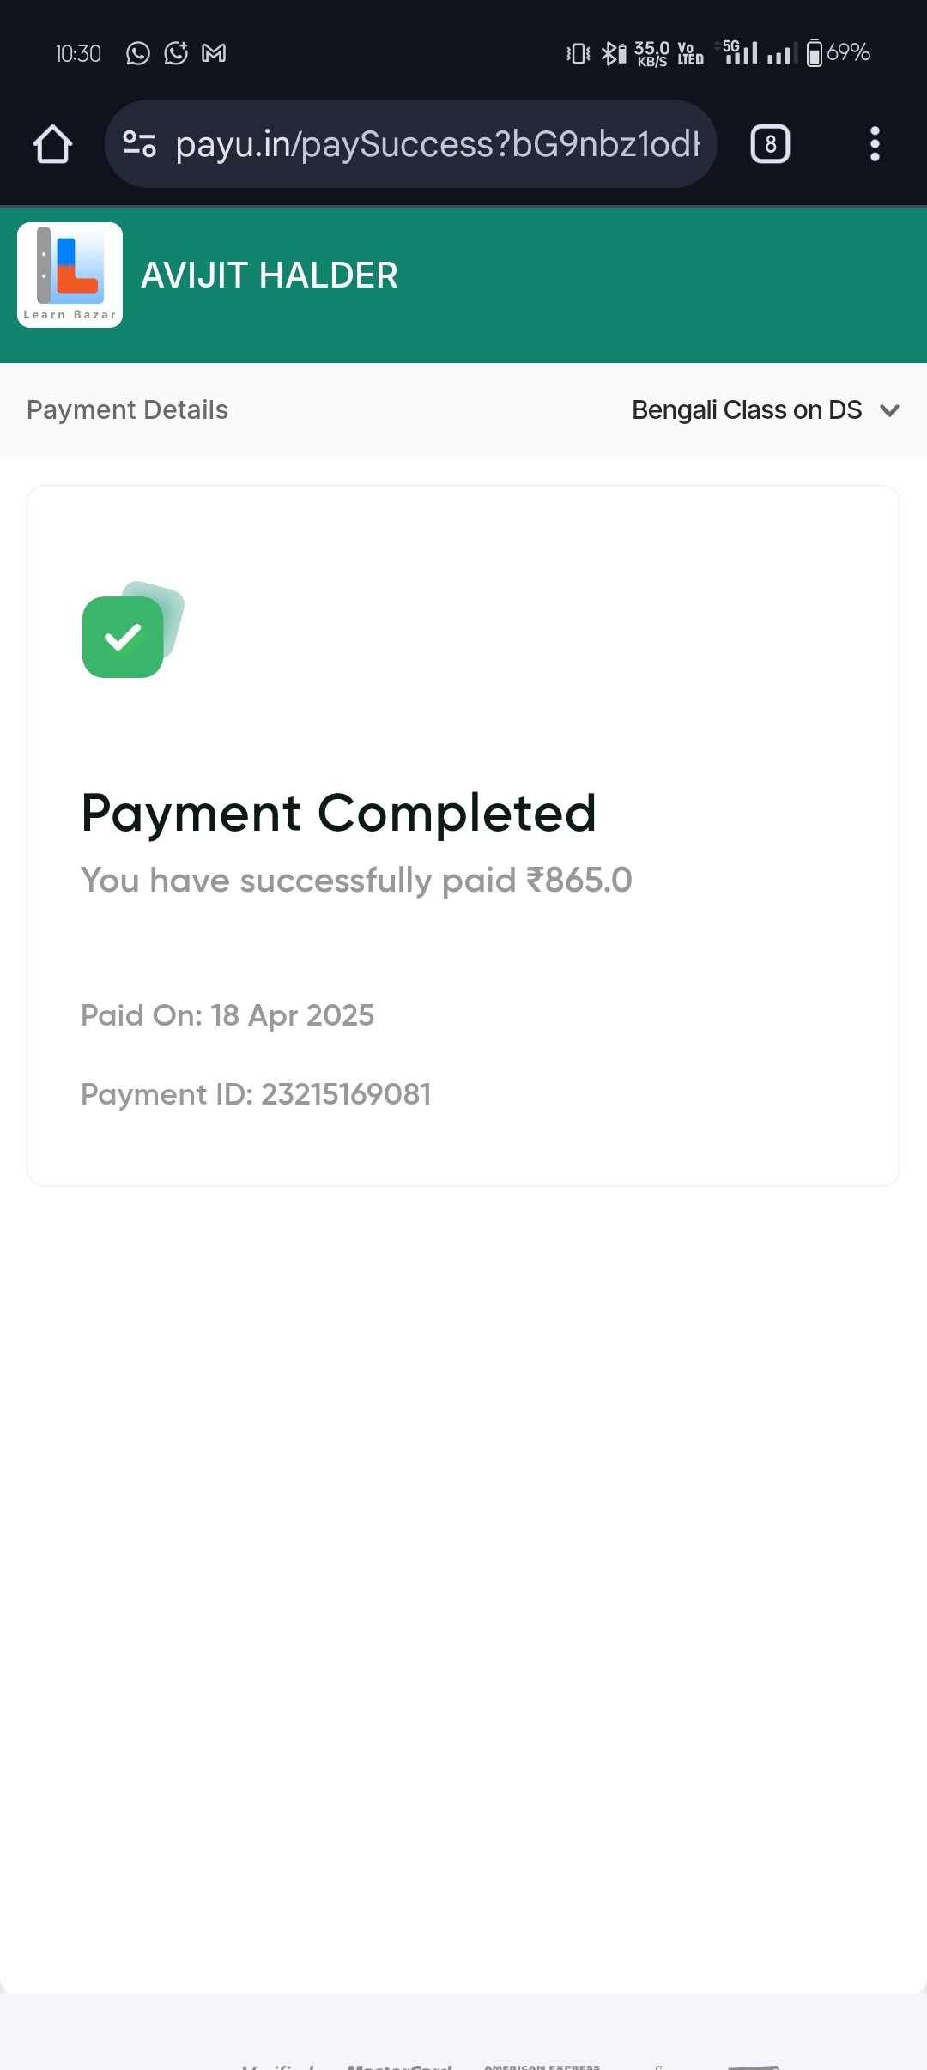This screenshot has height=2070, width=927.
Task: Open site settings icon in address bar
Action: tap(139, 144)
